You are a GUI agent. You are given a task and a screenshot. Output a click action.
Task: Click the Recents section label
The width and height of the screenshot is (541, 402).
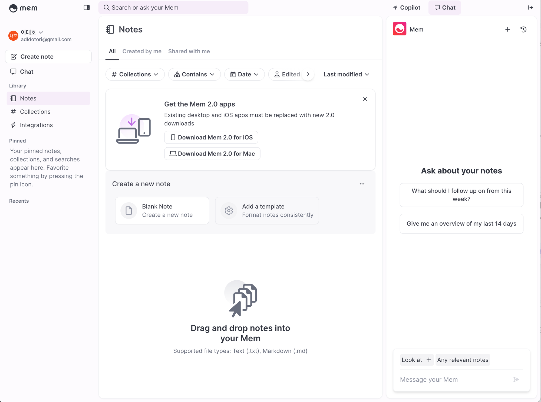(19, 201)
